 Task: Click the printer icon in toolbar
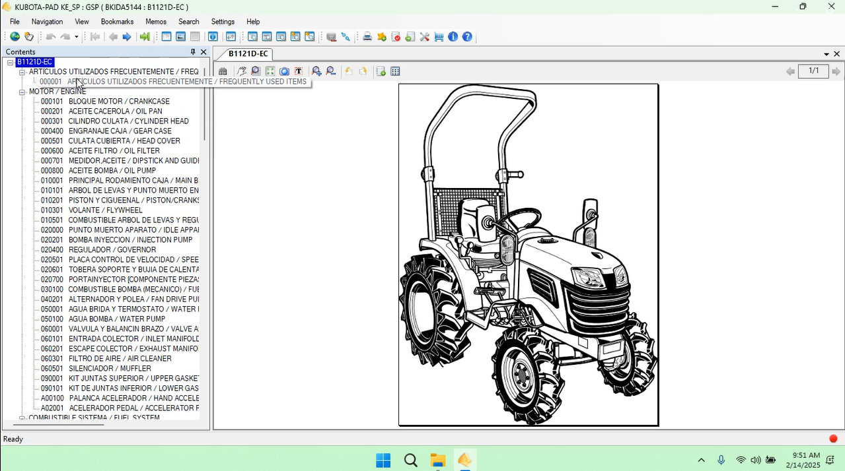[367, 37]
